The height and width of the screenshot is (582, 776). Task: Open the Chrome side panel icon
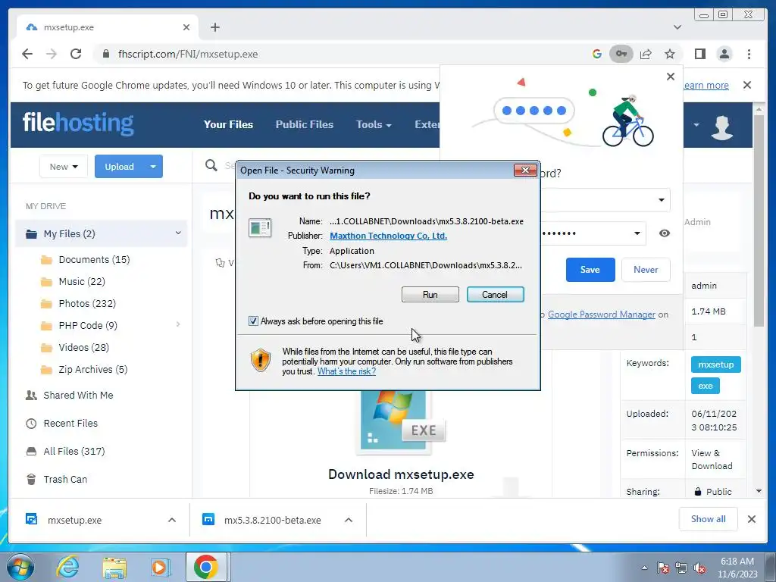(699, 54)
